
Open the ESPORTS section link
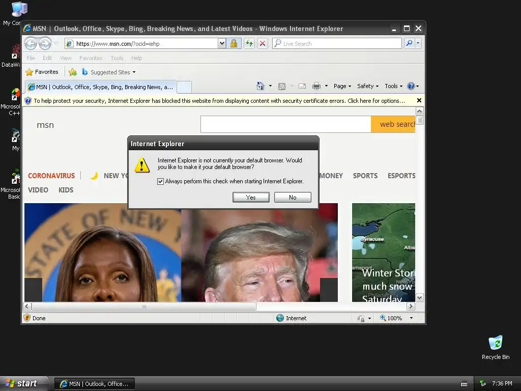coord(401,176)
